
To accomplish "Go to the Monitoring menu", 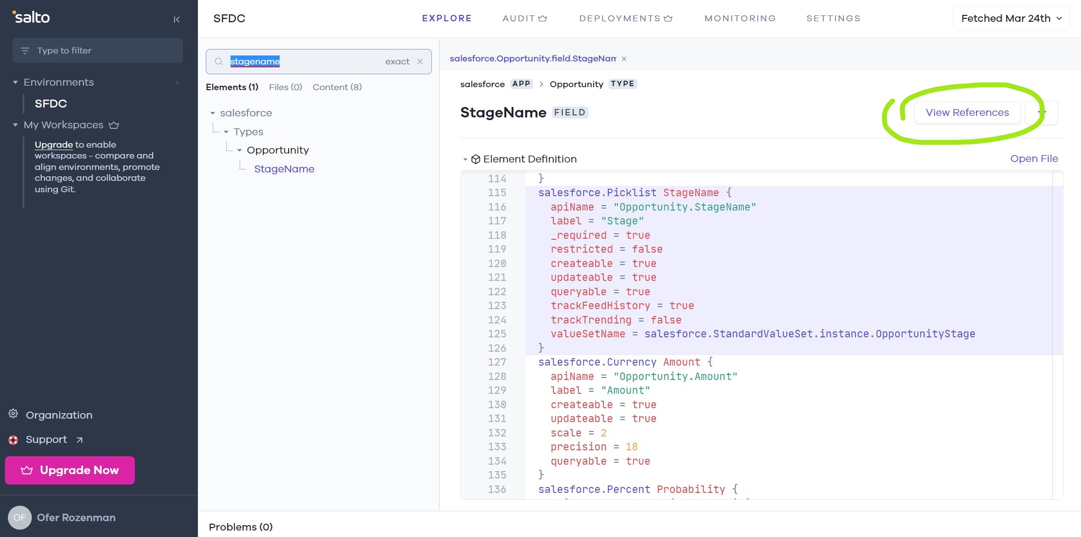I will click(x=740, y=18).
